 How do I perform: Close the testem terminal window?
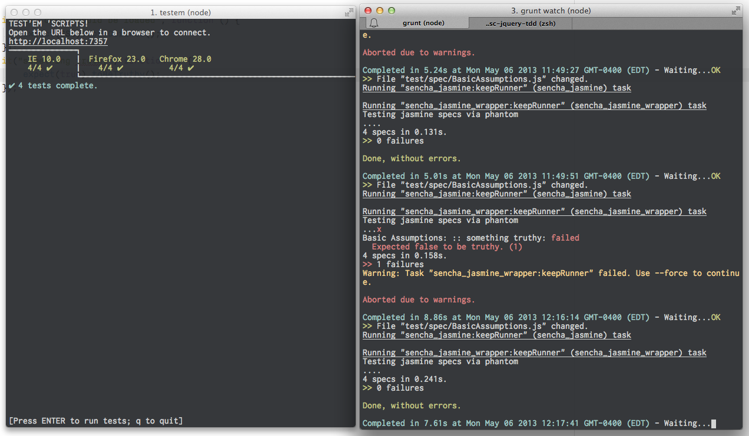pyautogui.click(x=14, y=12)
